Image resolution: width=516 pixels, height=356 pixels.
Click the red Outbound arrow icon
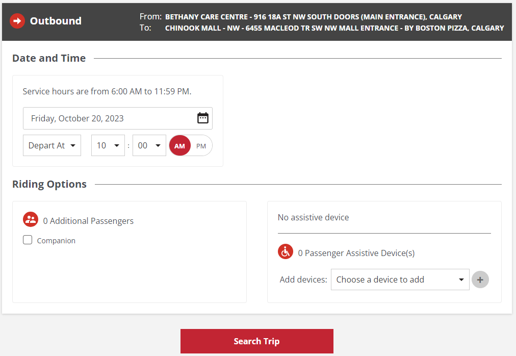17,21
